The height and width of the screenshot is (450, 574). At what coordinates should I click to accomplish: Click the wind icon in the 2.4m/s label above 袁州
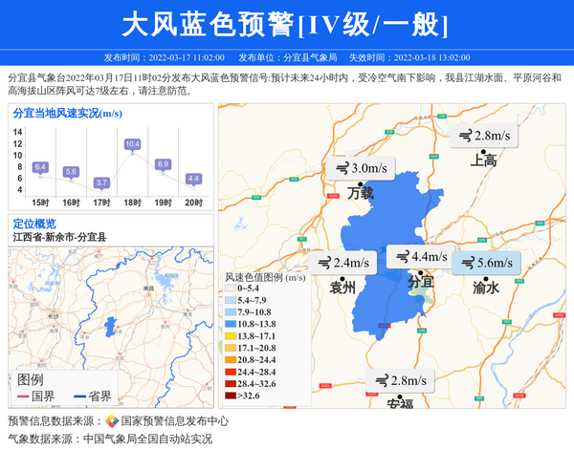click(x=323, y=263)
